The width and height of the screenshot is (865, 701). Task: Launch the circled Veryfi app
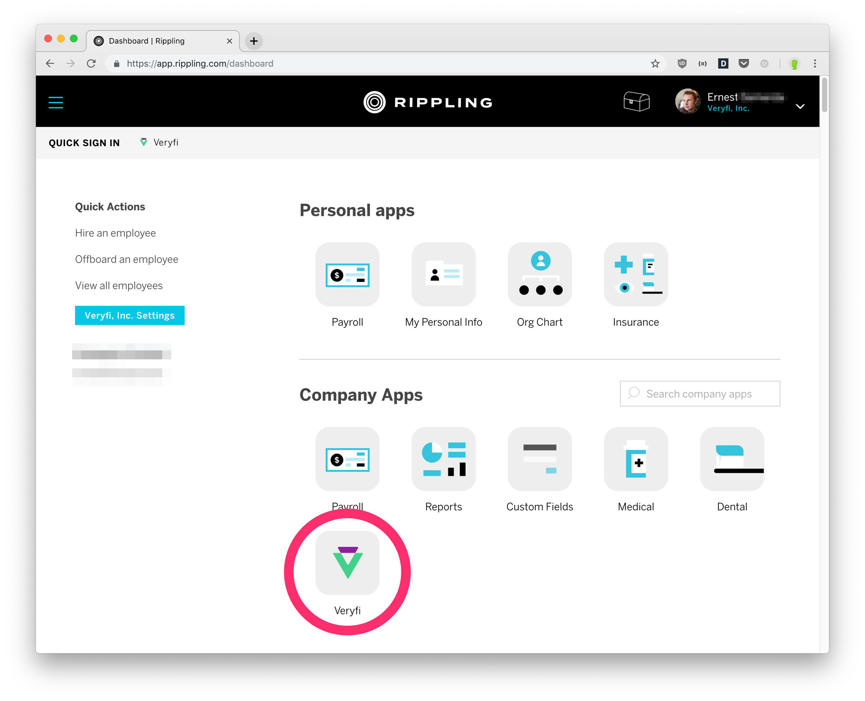pyautogui.click(x=347, y=563)
